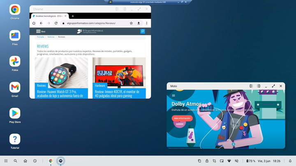Click Noticias in the breadcrumb
Screen dimensions: 296x166
51,37
